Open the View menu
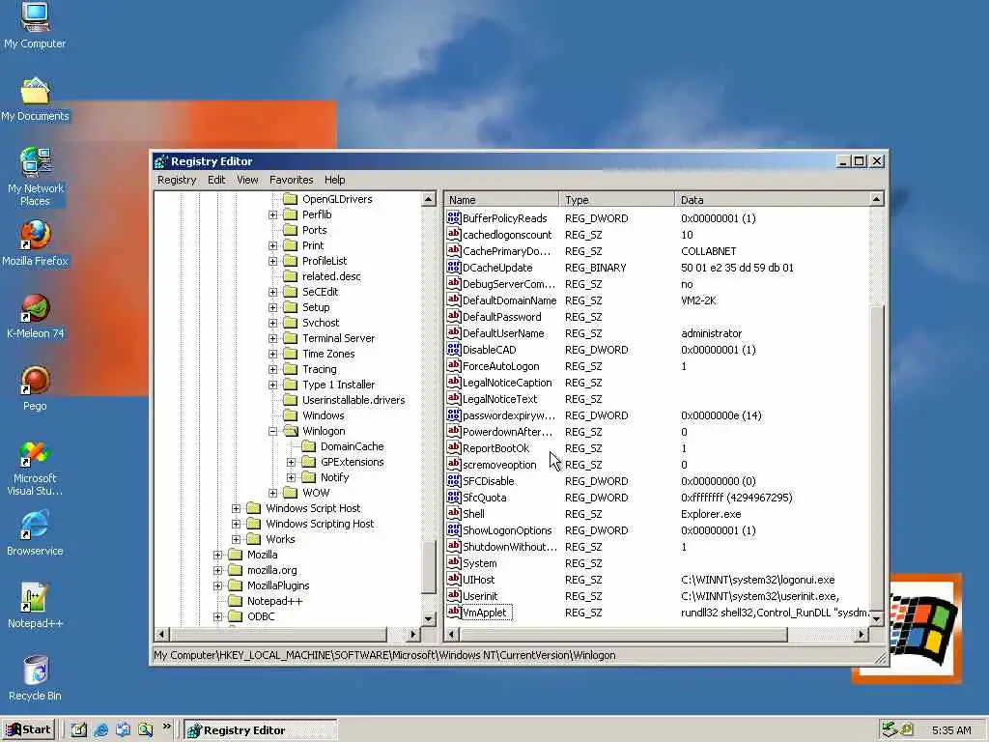Viewport: 989px width, 742px height. [247, 180]
